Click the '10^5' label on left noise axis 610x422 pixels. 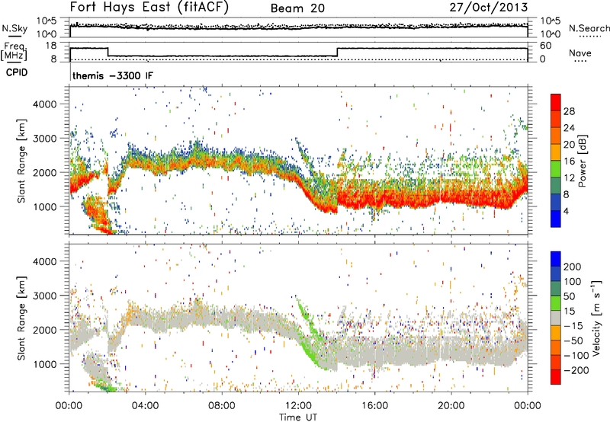[47, 21]
